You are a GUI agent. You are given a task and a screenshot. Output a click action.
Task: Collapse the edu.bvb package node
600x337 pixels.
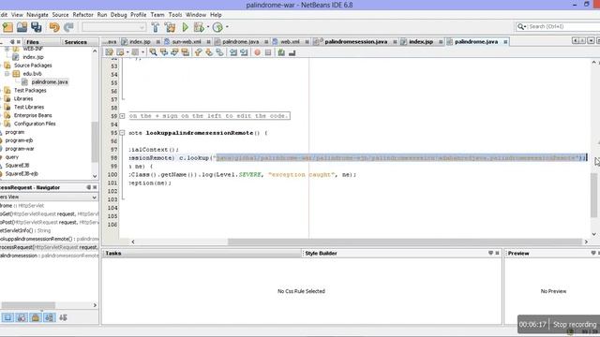coord(7,74)
